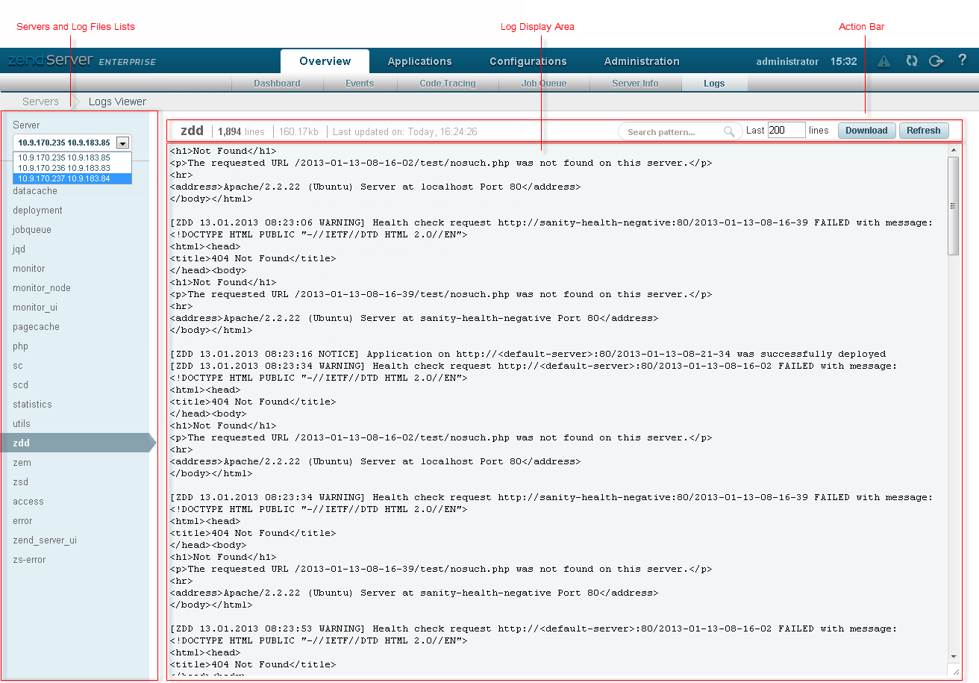The width and height of the screenshot is (979, 683).
Task: Switch to the Applications tab
Action: (419, 61)
